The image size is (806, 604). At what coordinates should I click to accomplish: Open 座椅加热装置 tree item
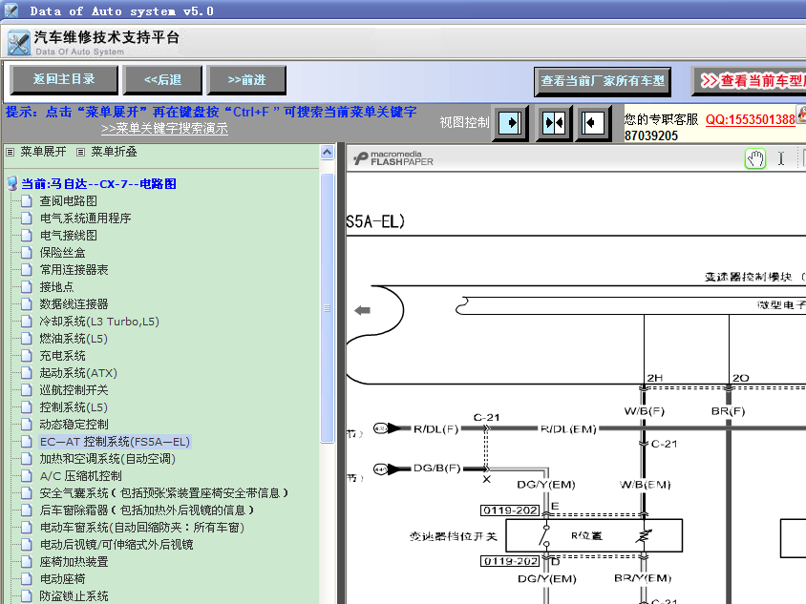coord(74,562)
